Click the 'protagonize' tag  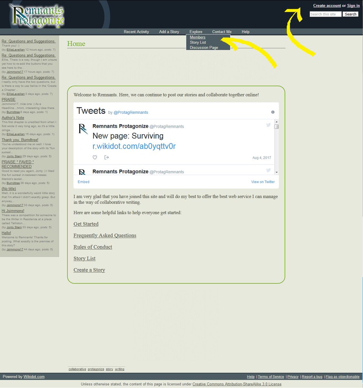point(96,369)
